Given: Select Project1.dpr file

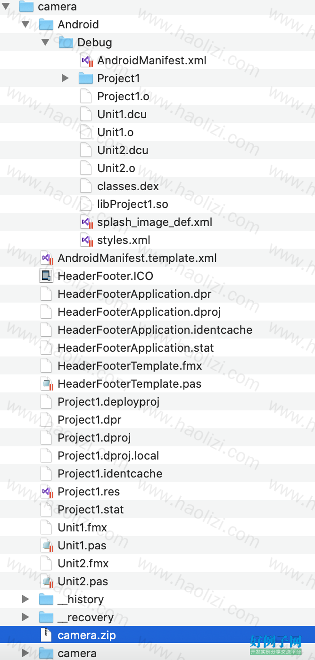Looking at the screenshot, I should click(90, 420).
